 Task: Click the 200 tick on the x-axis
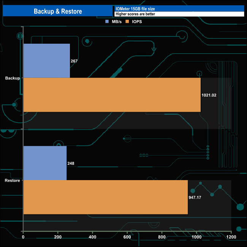point(58,237)
